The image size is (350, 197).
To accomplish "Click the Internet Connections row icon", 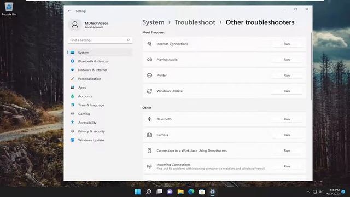I will [149, 44].
